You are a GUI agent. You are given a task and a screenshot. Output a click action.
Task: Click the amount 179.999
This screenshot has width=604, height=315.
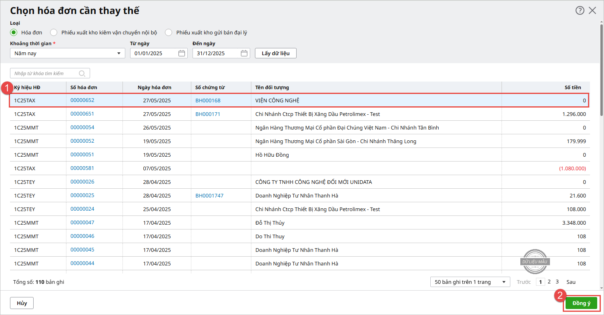pyautogui.click(x=576, y=141)
